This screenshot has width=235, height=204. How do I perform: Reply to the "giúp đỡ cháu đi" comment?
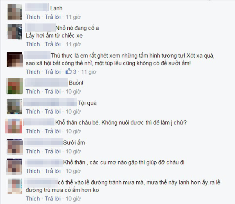(53, 171)
